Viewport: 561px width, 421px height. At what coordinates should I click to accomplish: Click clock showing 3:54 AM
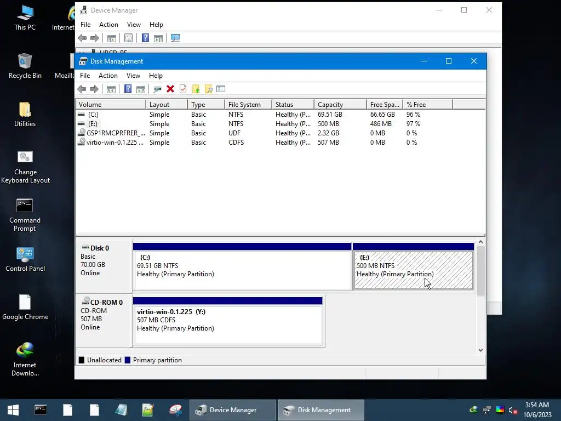click(x=537, y=410)
